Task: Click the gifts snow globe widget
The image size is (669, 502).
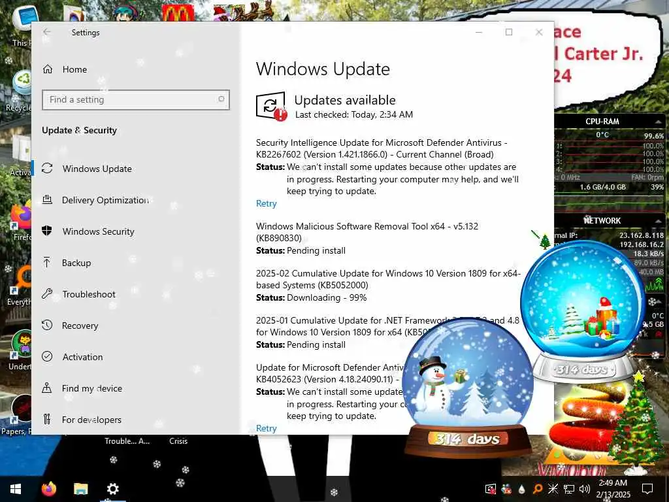Action: 583,310
